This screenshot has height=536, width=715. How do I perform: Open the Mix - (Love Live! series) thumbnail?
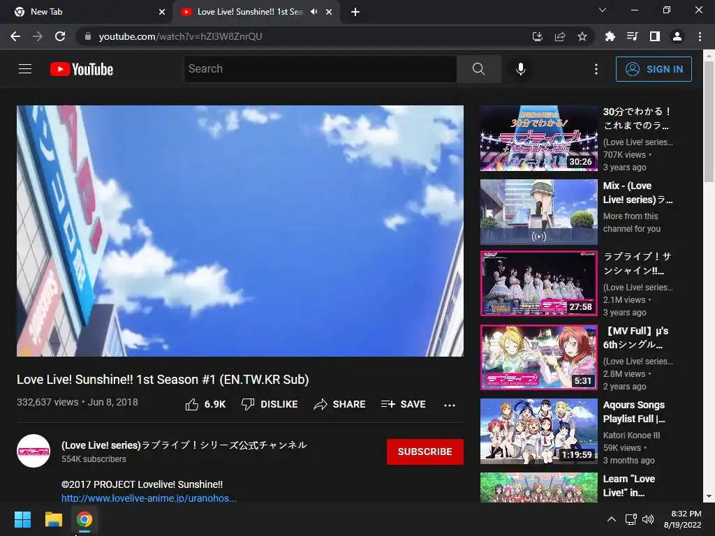pyautogui.click(x=539, y=212)
